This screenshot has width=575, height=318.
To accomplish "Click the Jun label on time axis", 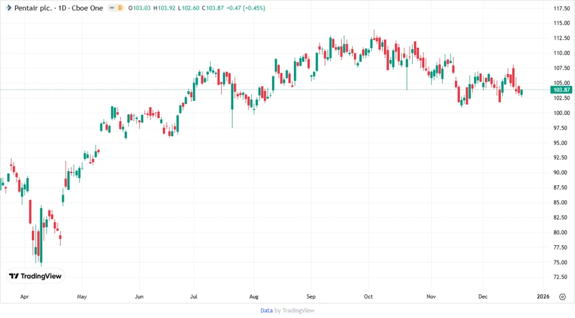I will click(x=139, y=296).
